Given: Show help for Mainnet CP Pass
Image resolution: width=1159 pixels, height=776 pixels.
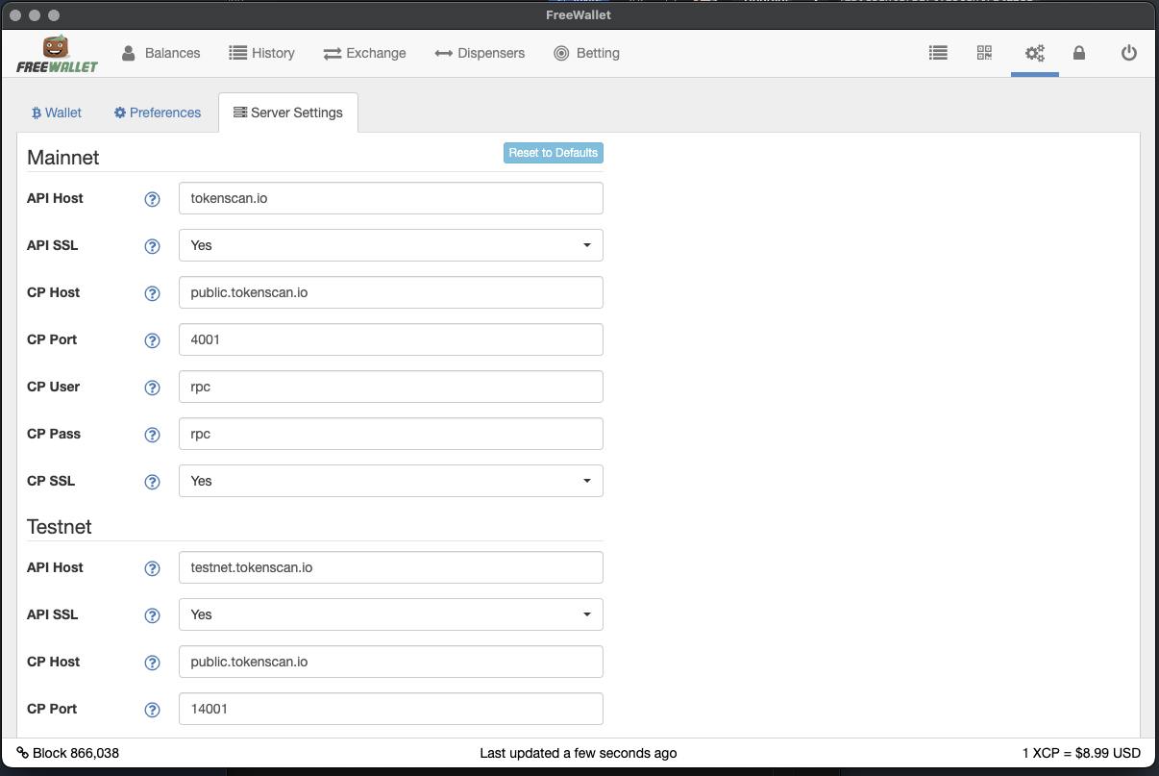Looking at the screenshot, I should tap(152, 435).
